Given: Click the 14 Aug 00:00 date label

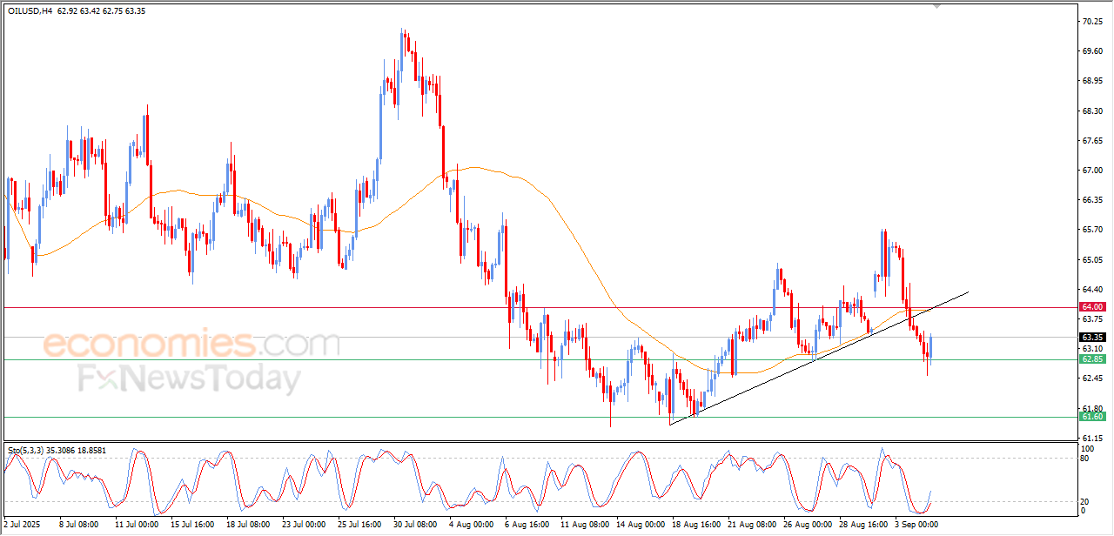Looking at the screenshot, I should [x=640, y=525].
